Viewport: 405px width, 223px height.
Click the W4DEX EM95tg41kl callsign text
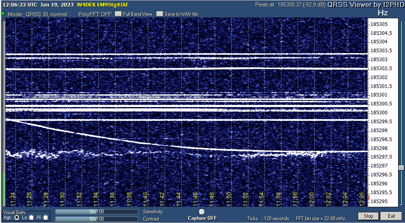click(x=103, y=4)
